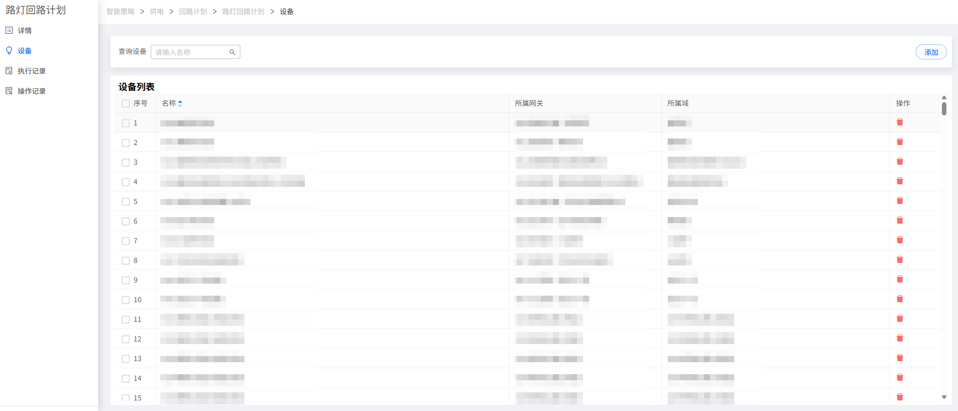Open the 详情 menu item
The height and width of the screenshot is (411, 958).
tap(25, 31)
